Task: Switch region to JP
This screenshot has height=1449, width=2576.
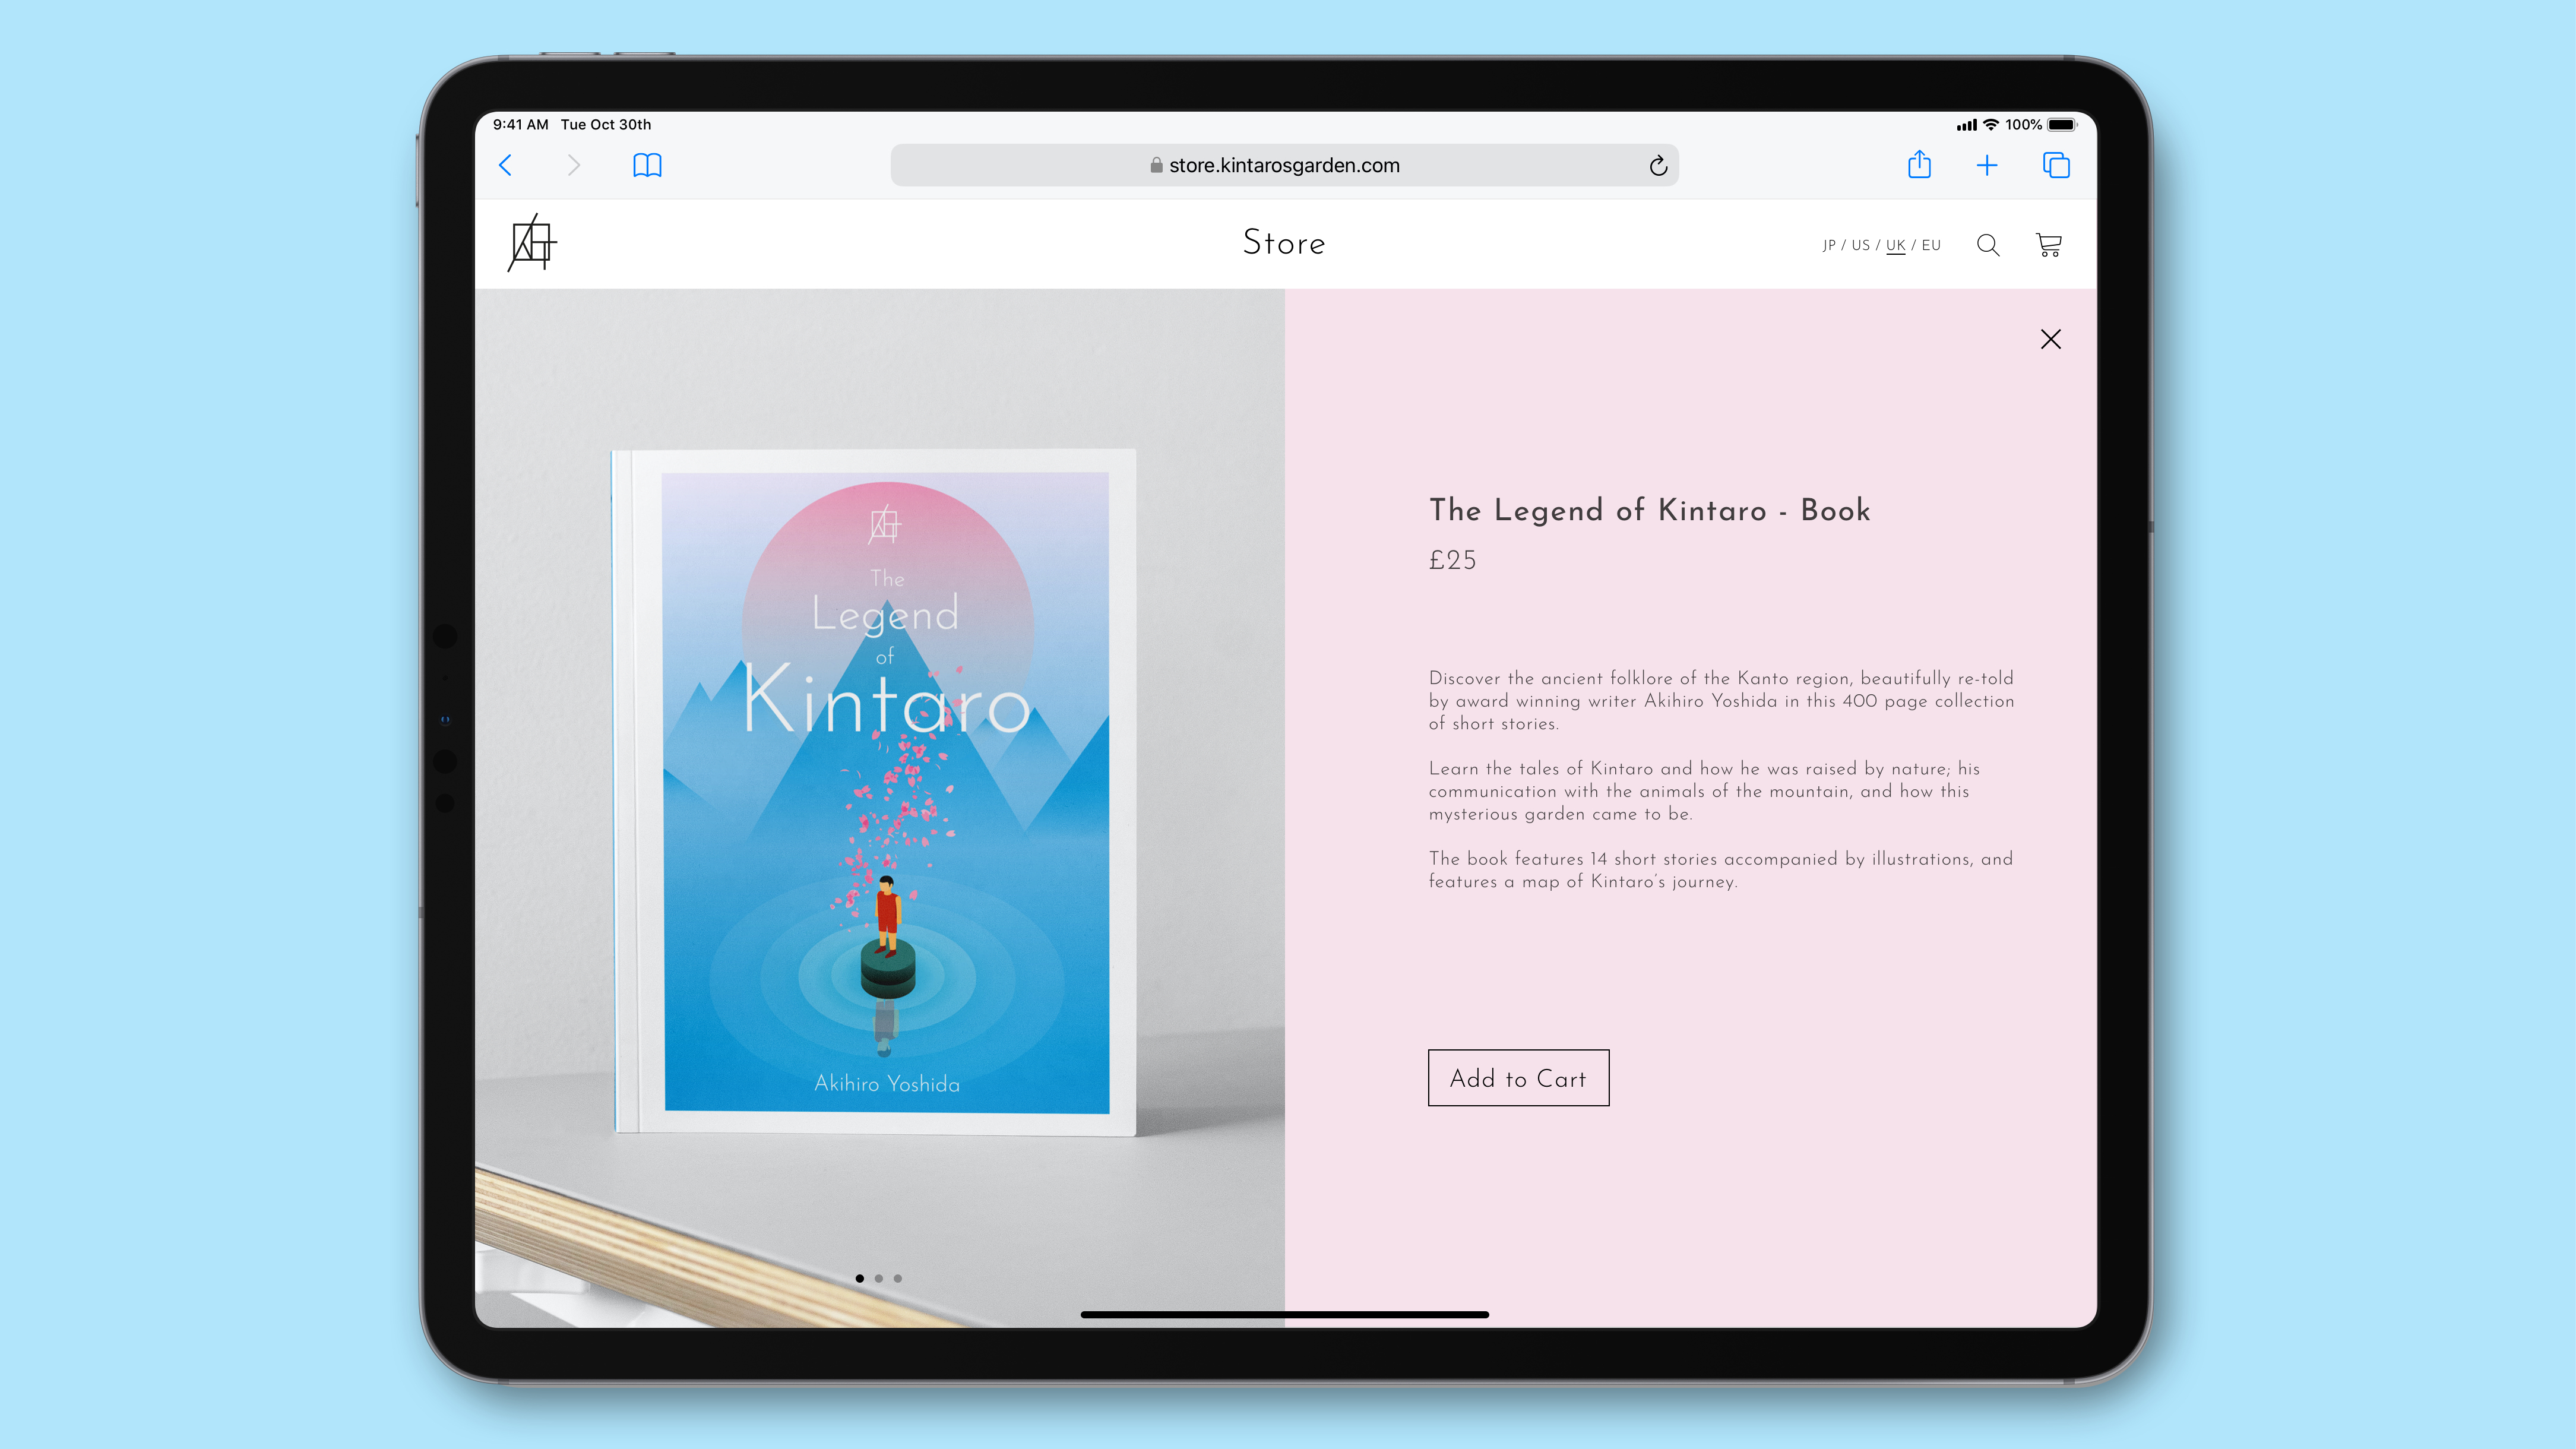Action: 1828,245
